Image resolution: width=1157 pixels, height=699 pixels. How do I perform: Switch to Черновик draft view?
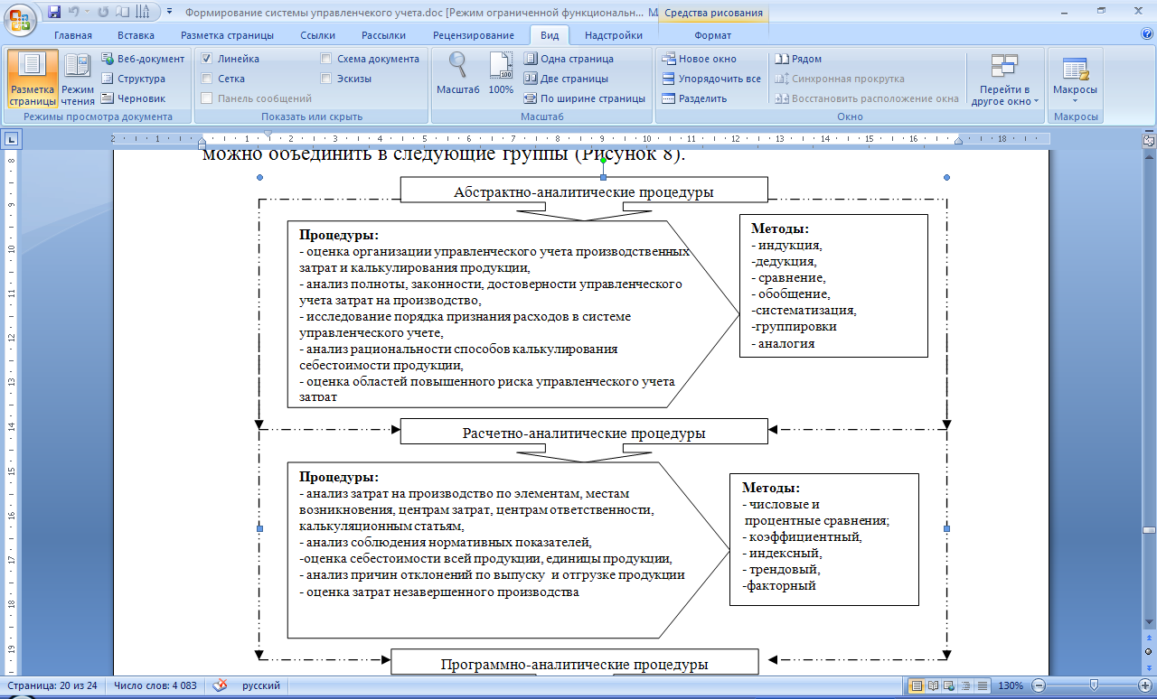[x=134, y=98]
